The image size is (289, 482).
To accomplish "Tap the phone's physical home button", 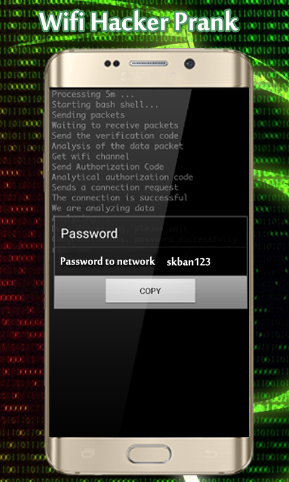I will [149, 454].
